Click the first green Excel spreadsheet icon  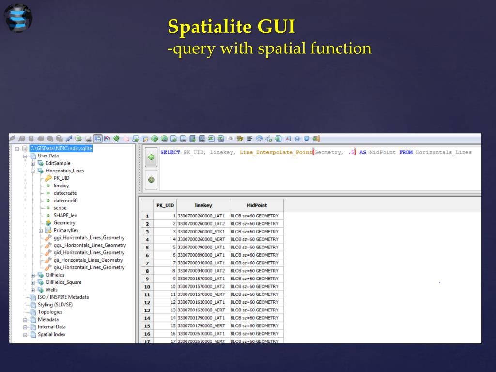point(212,139)
